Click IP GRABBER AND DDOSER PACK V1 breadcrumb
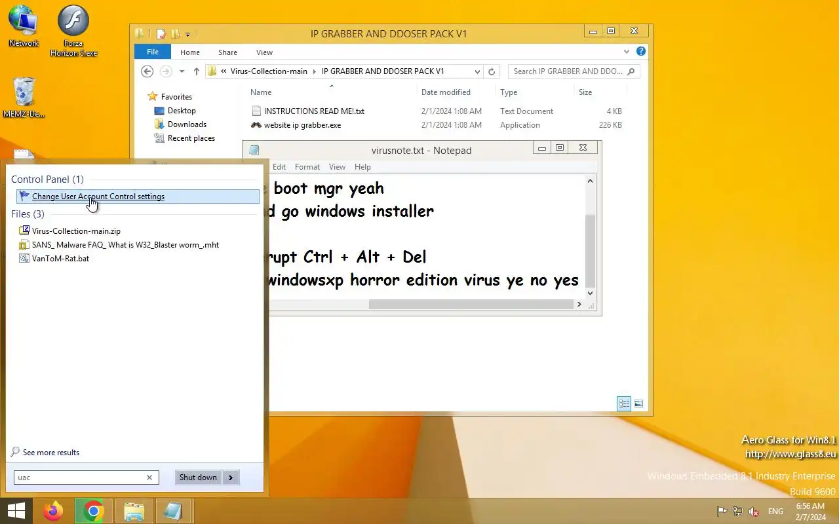This screenshot has height=524, width=839. click(383, 71)
